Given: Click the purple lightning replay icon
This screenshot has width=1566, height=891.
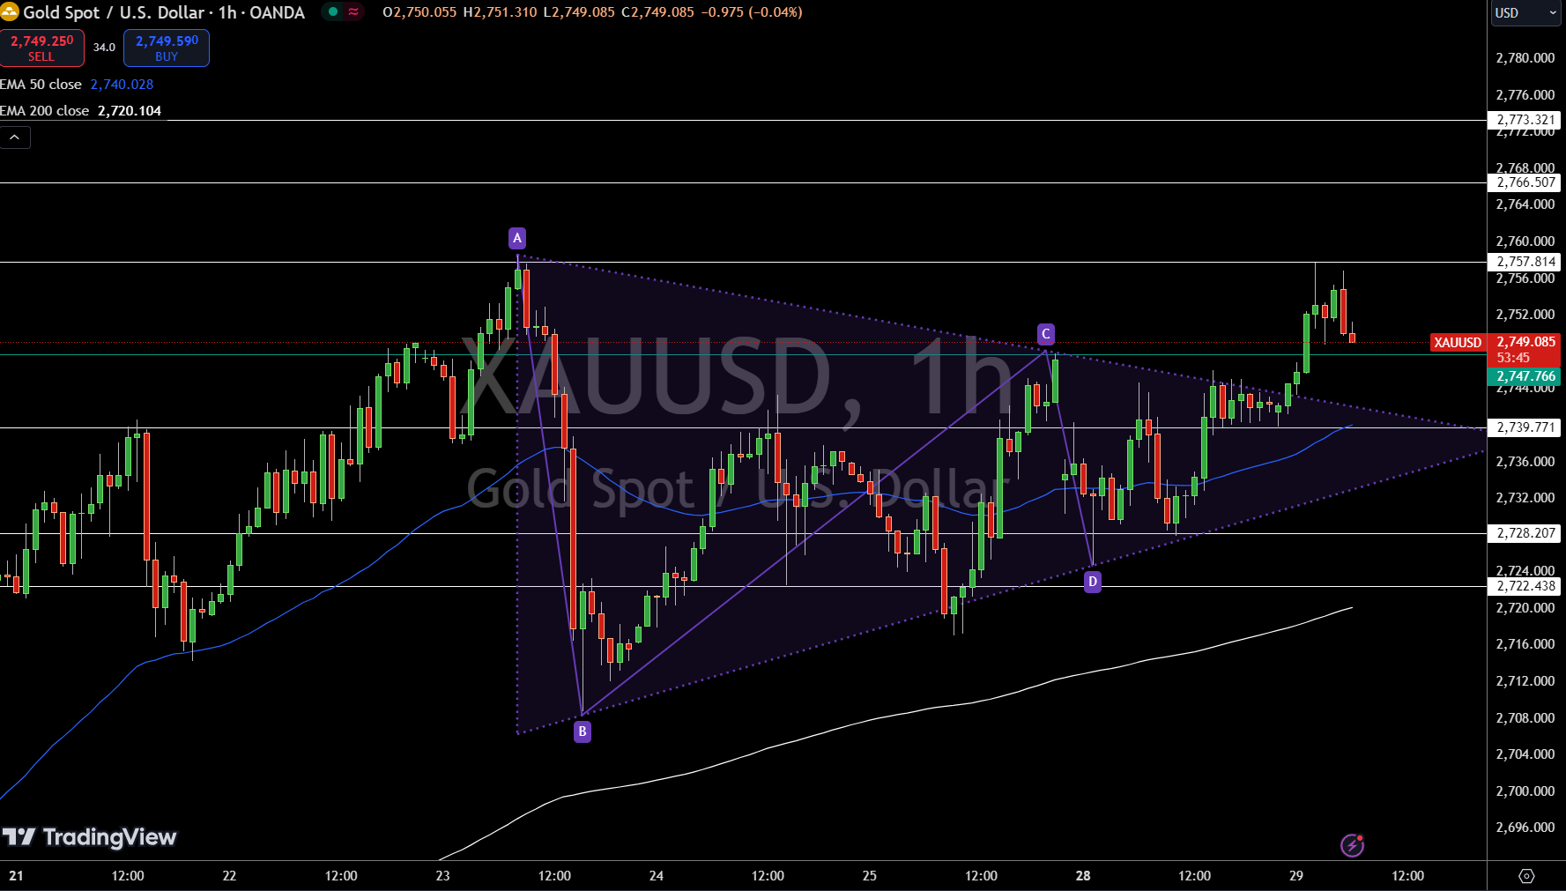Looking at the screenshot, I should click(x=1353, y=845).
